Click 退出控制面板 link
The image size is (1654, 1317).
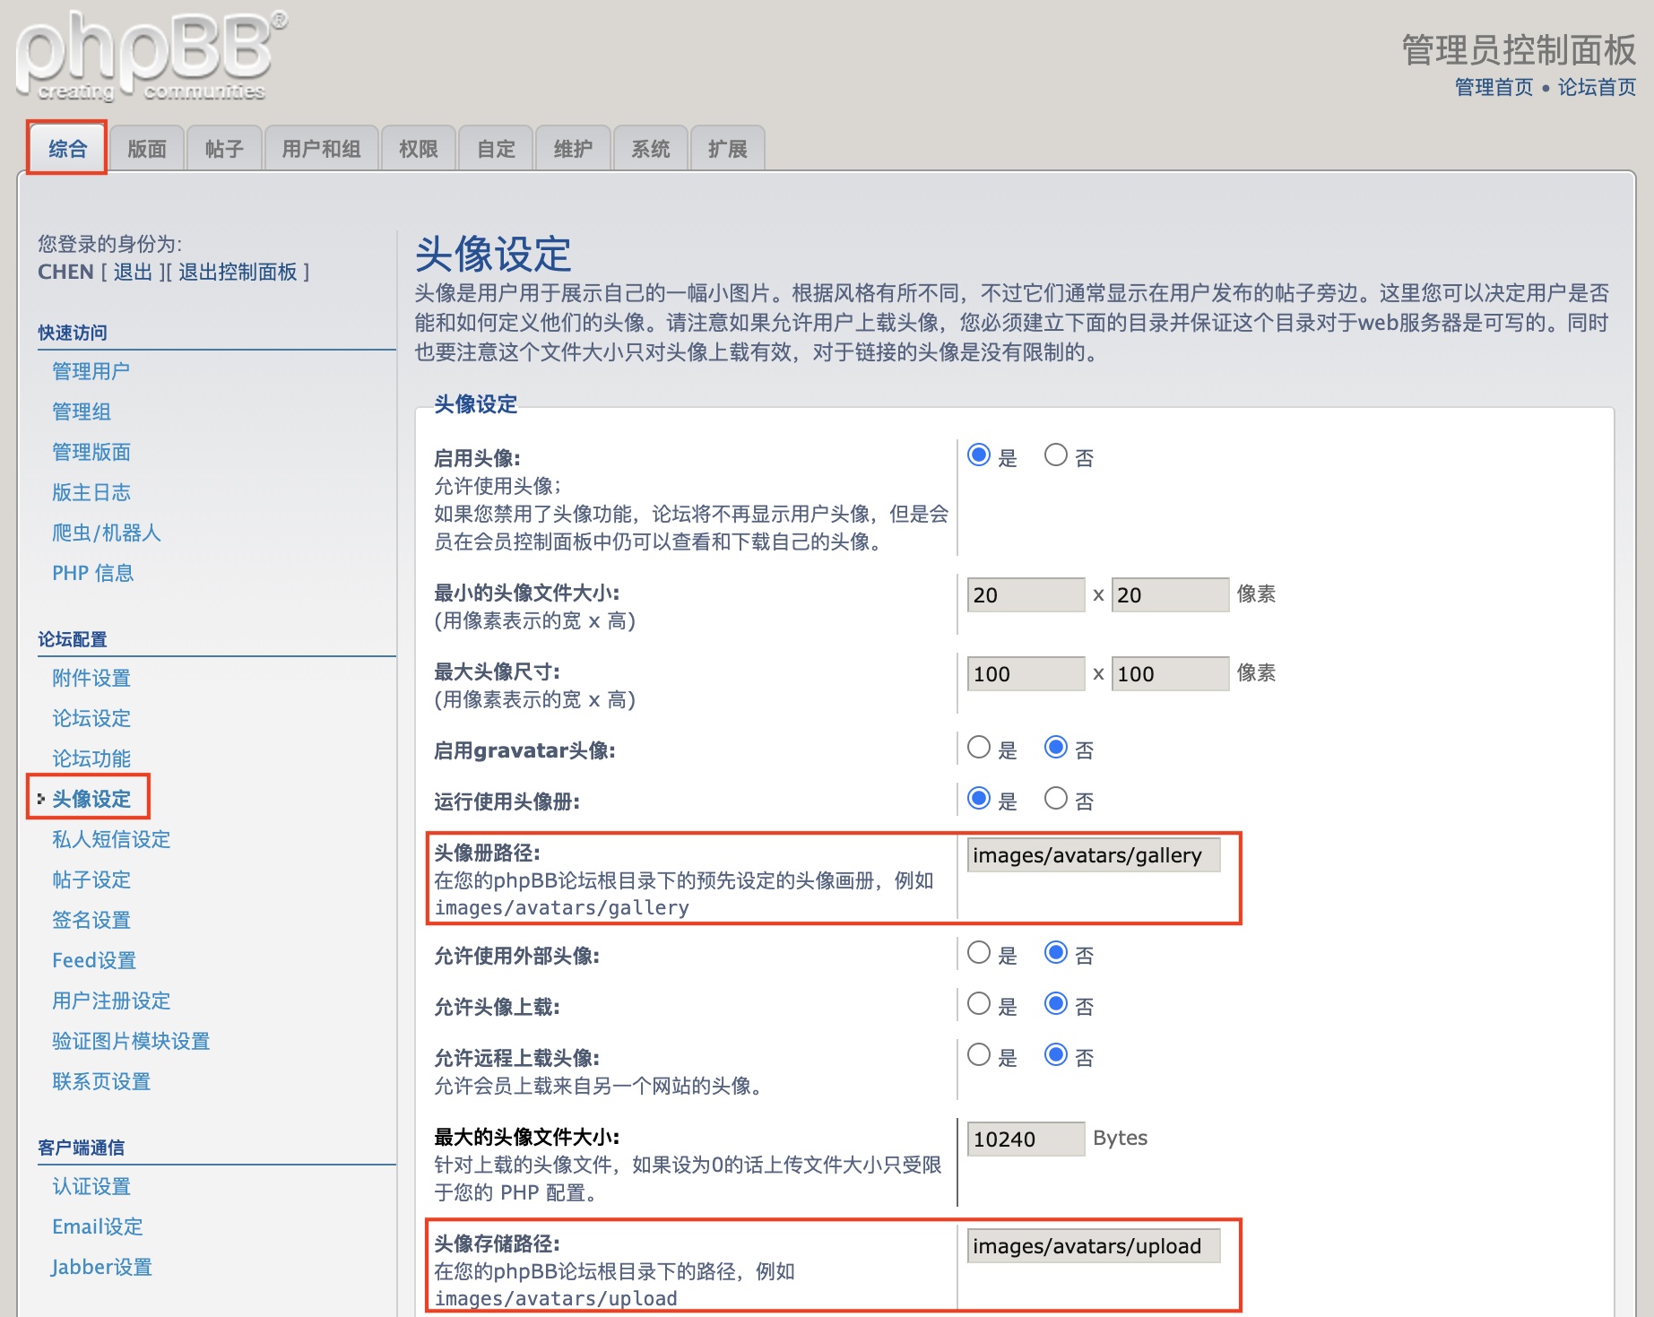238,272
